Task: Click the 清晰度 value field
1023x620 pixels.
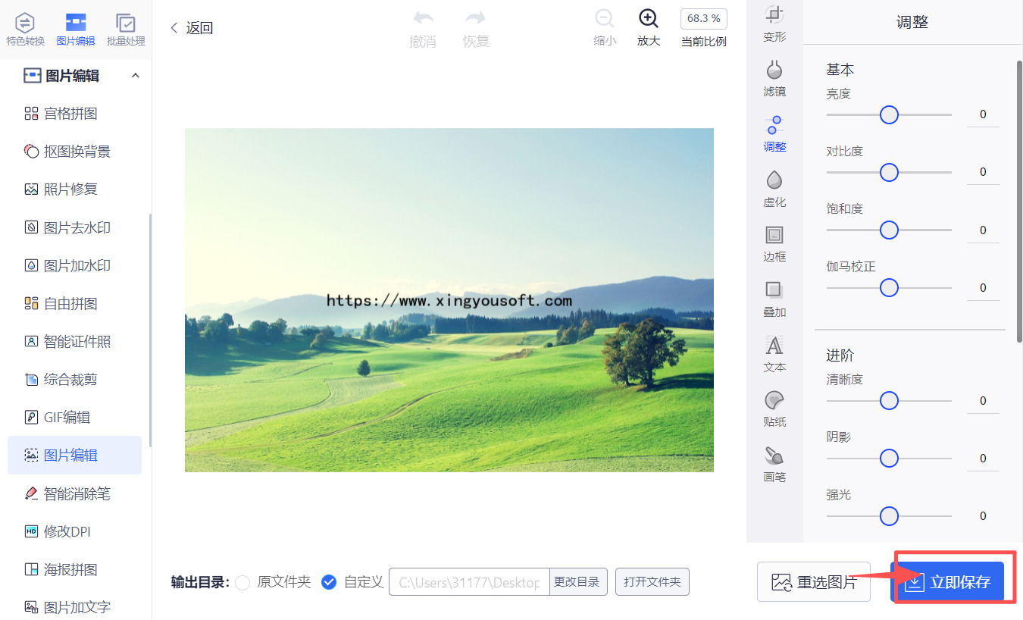Action: (983, 401)
